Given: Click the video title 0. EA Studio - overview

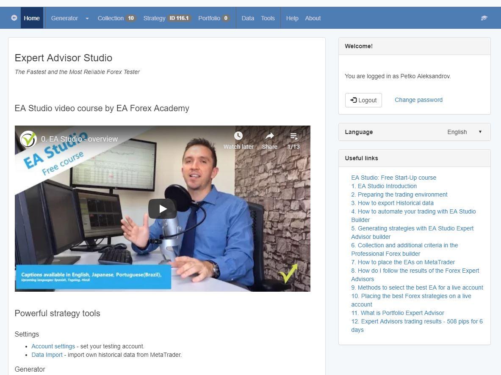Looking at the screenshot, I should 79,139.
